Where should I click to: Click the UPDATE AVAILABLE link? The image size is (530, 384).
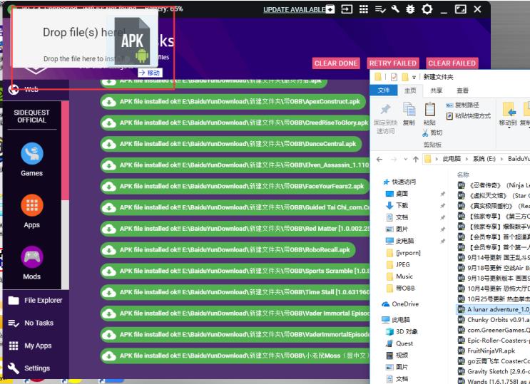294,10
